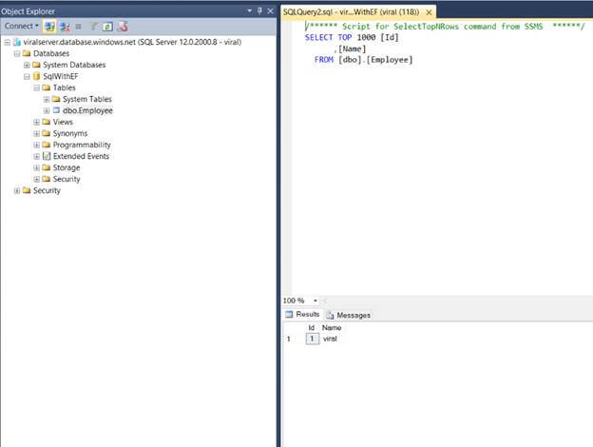Select the System Tables folder
The image size is (593, 447).
point(87,99)
